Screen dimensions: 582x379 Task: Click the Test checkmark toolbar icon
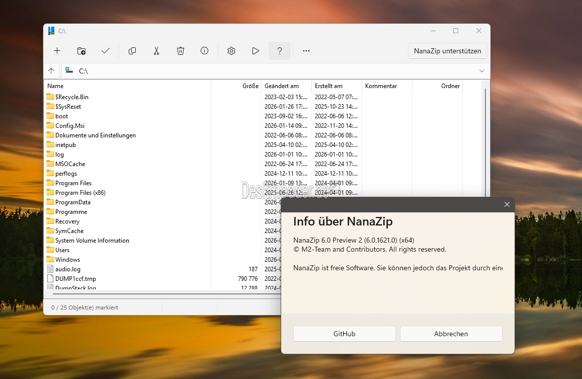106,51
